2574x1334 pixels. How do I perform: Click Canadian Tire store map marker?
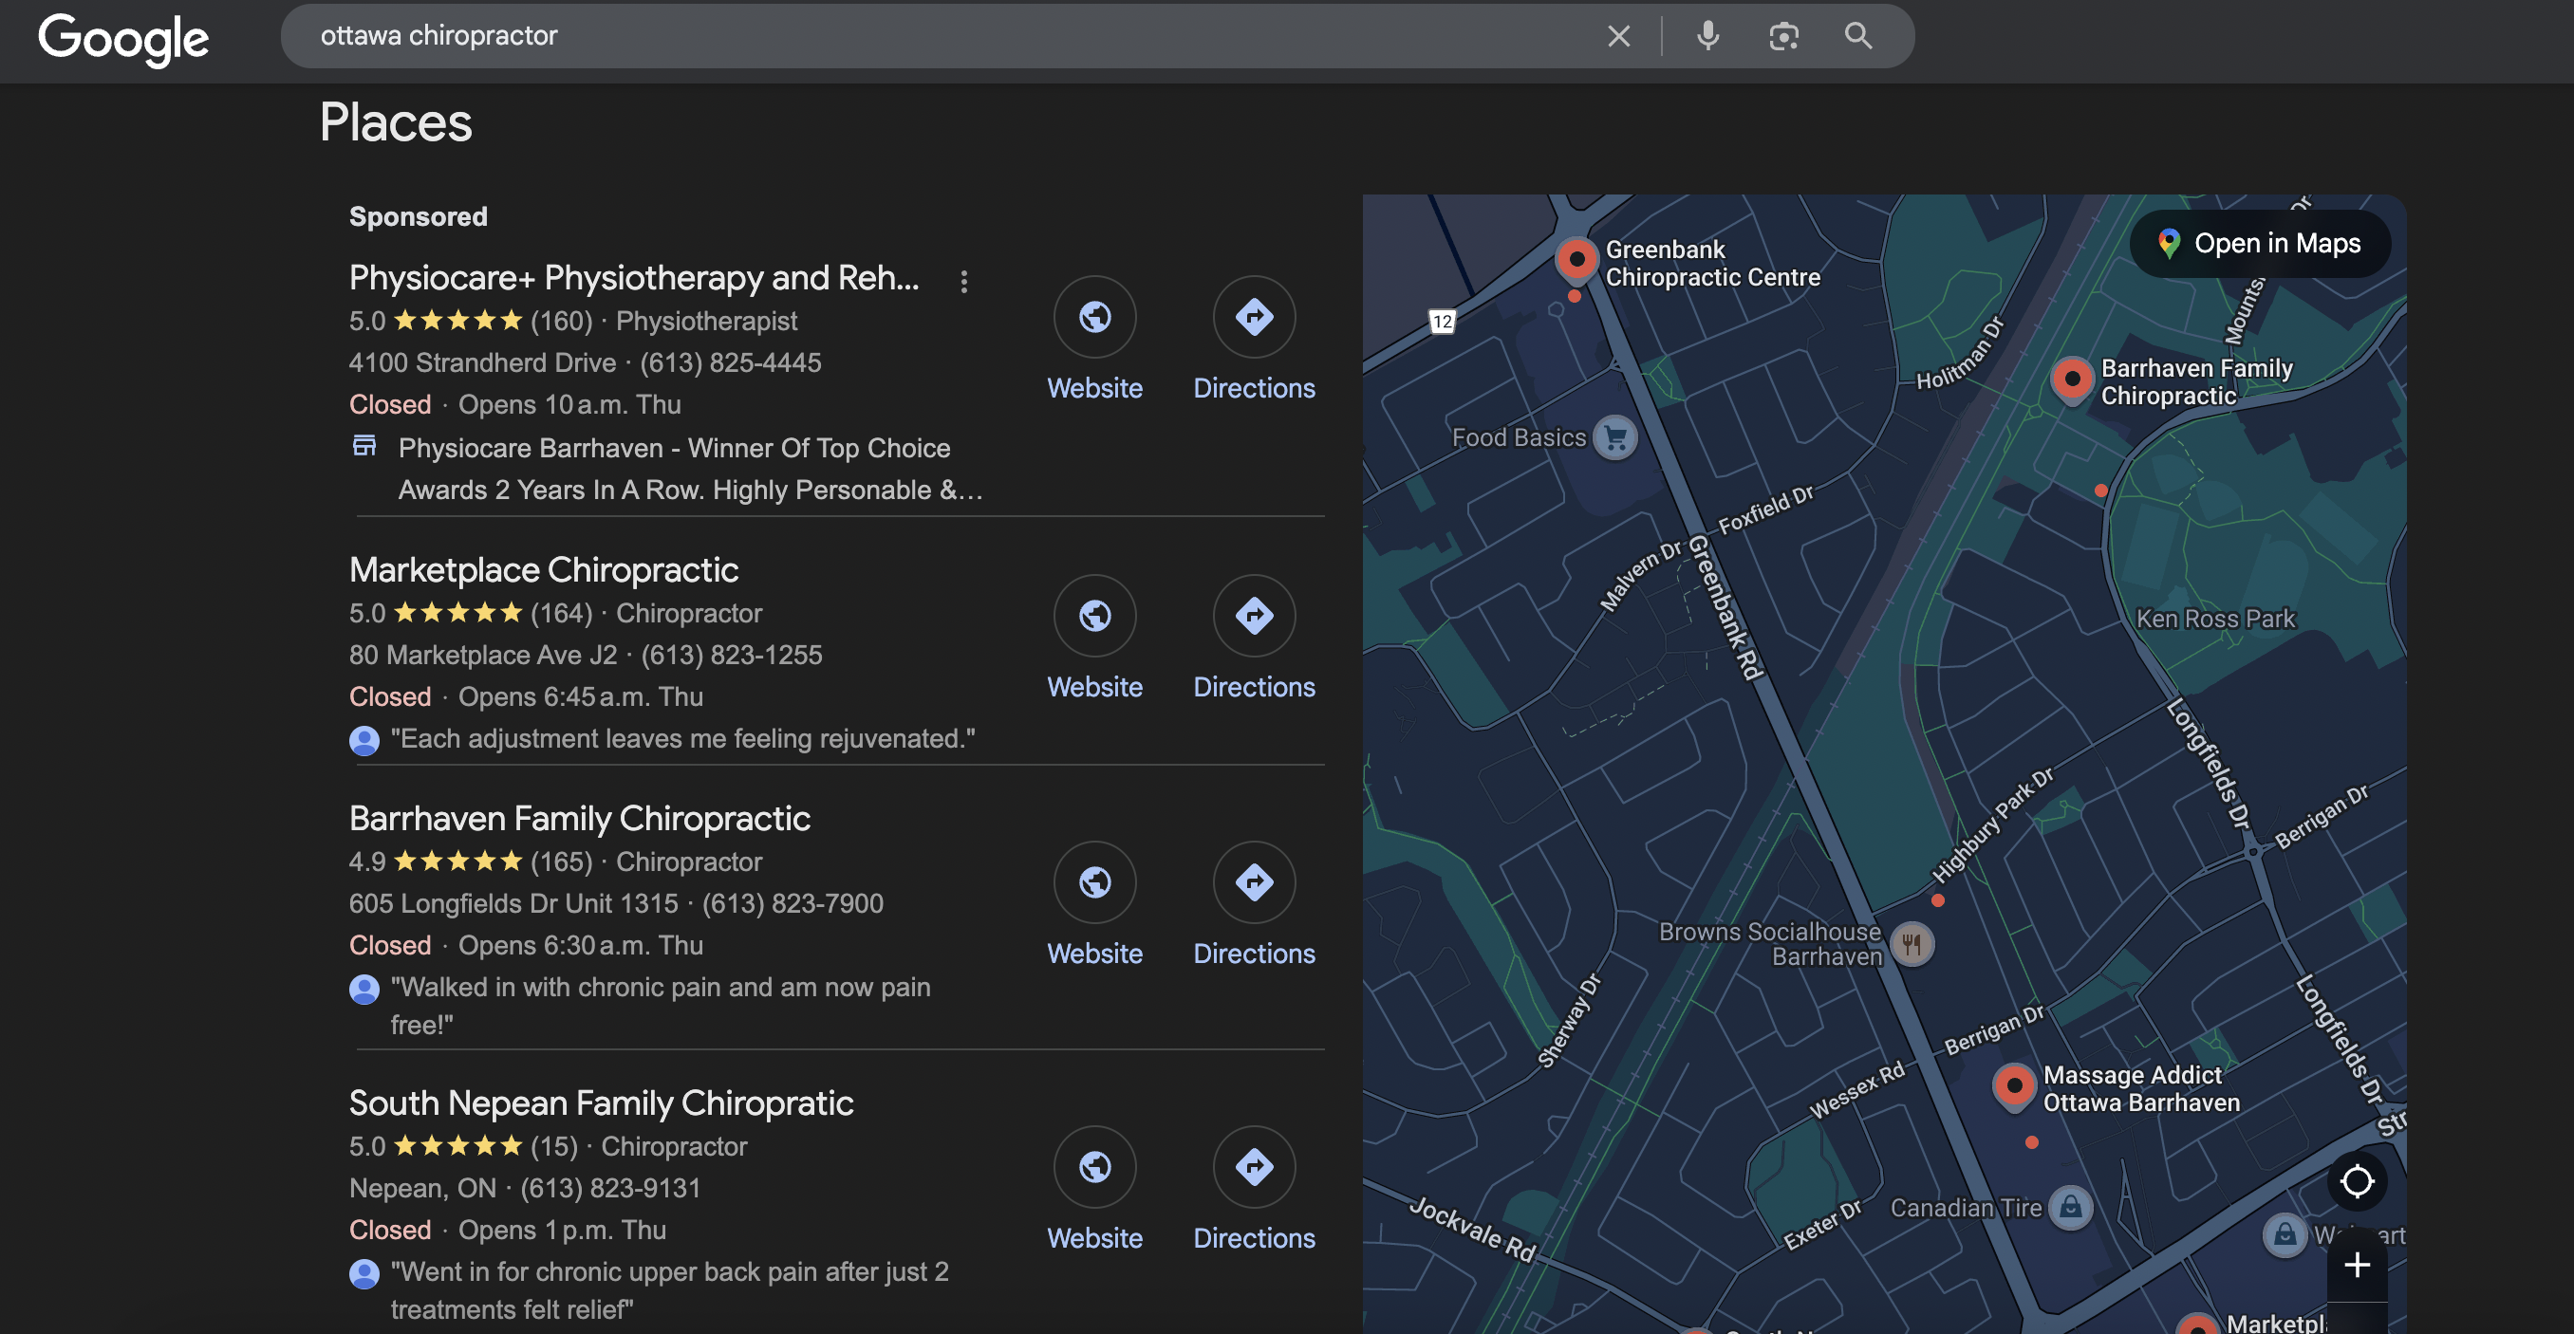tap(2070, 1208)
